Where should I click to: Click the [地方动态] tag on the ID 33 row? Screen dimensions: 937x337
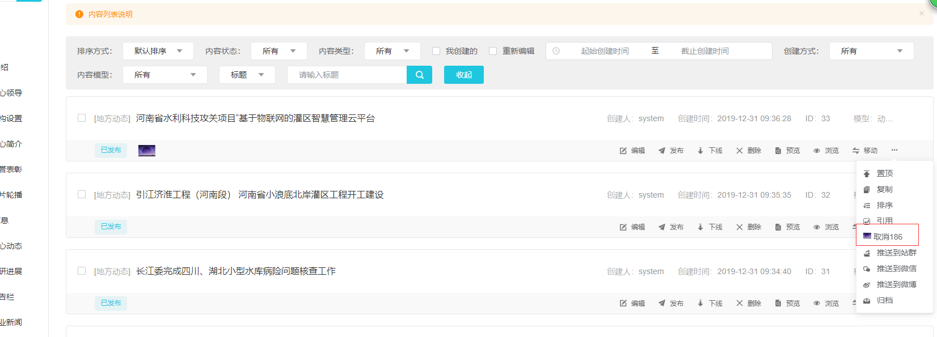112,118
